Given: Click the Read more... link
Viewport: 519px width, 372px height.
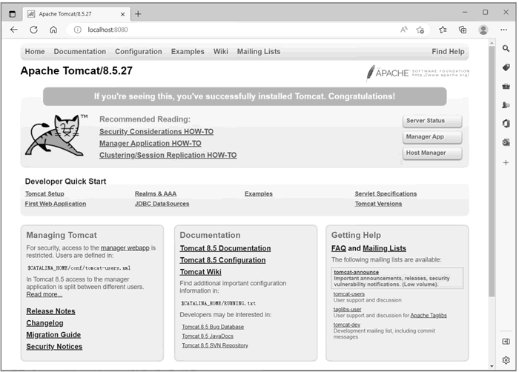Looking at the screenshot, I should [44, 294].
